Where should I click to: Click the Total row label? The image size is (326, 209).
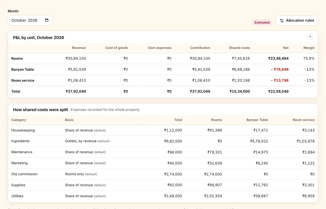[16, 91]
